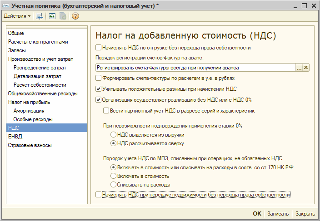
Task: Enable НДС по отгрузке без перехода checkbox
Action: pyautogui.click(x=98, y=48)
